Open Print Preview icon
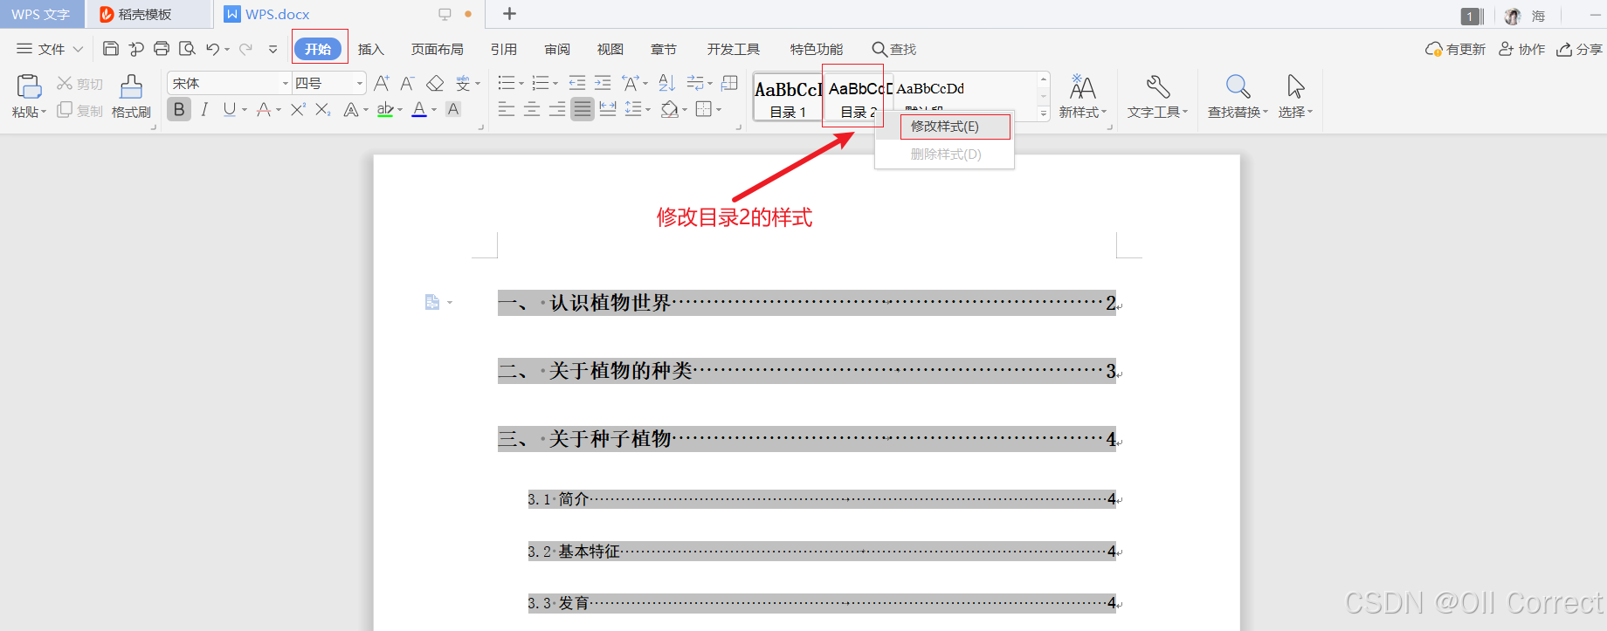This screenshot has width=1607, height=631. [x=187, y=49]
